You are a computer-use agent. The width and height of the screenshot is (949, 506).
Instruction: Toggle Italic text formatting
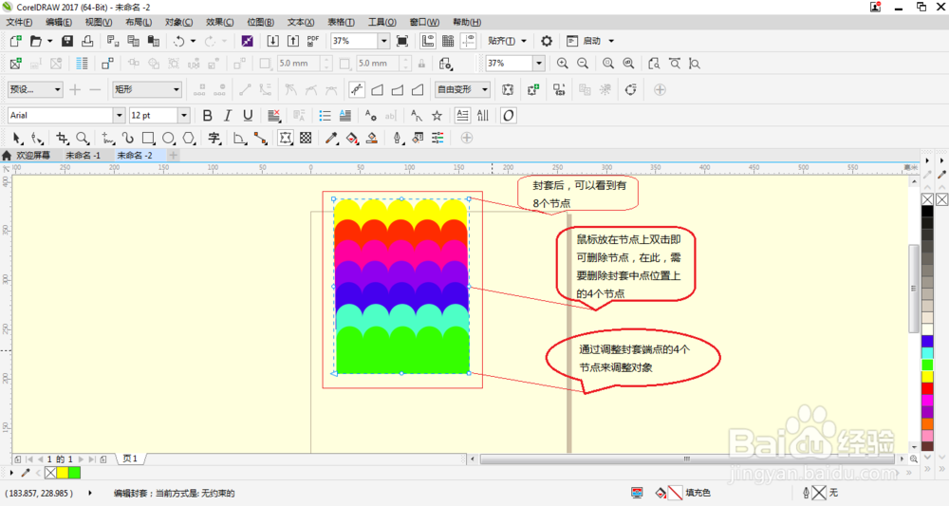click(228, 115)
